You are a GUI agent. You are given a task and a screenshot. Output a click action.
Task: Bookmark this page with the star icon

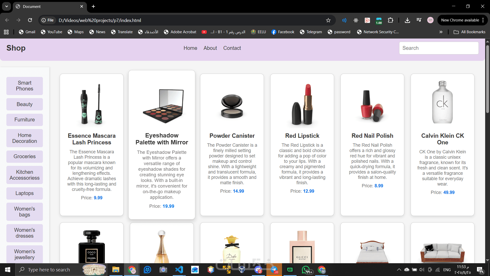tap(328, 20)
